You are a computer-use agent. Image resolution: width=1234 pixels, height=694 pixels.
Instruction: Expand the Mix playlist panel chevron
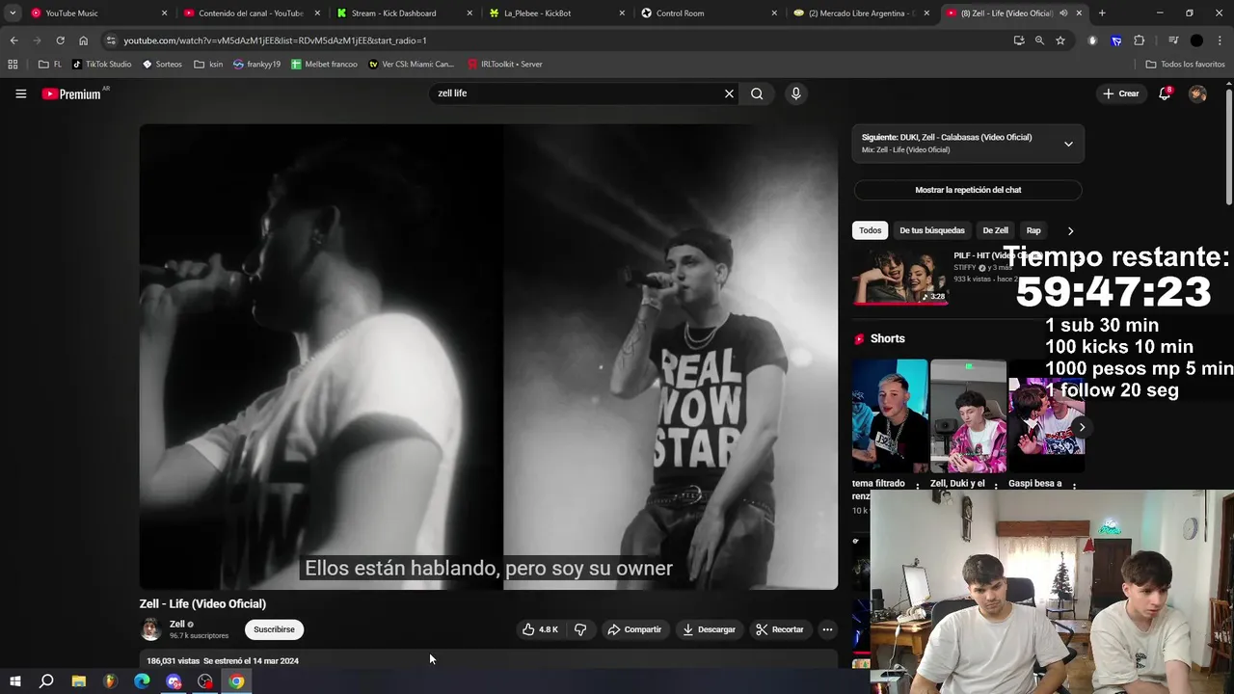(x=1068, y=144)
